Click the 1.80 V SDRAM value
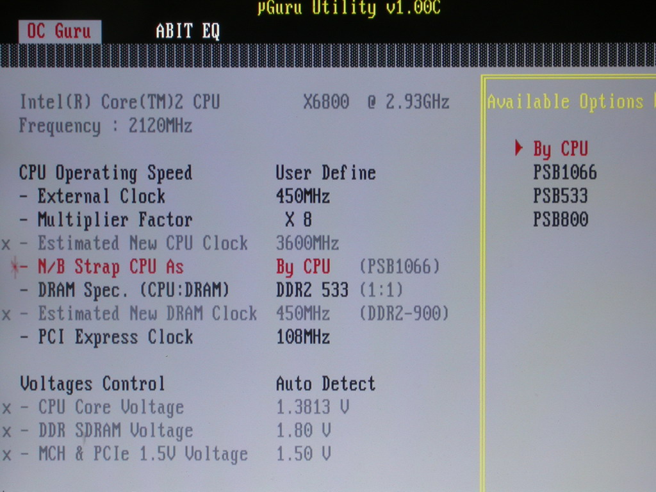Viewport: 656px width, 492px height. (303, 430)
